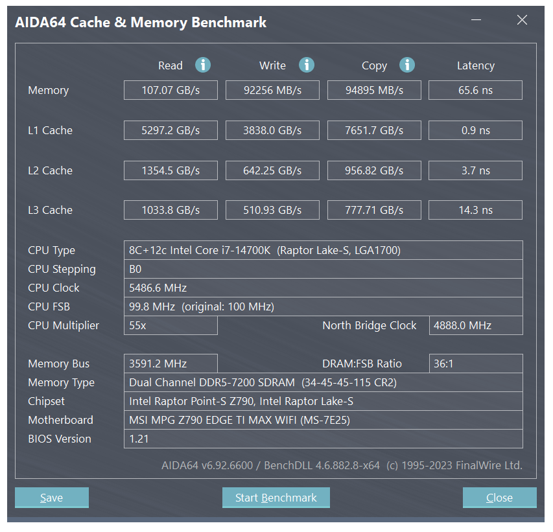The height and width of the screenshot is (532, 553).
Task: Click the Close button at bottom right
Action: point(499,498)
